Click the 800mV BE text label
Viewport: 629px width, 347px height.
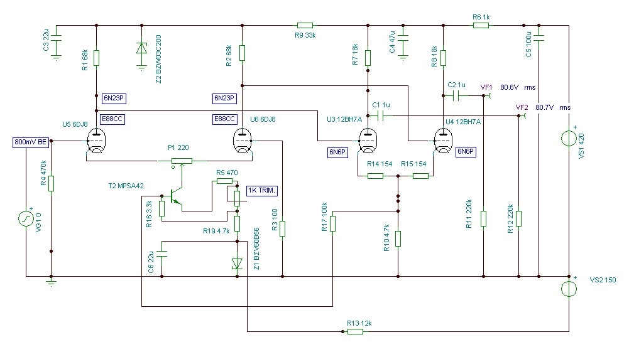(30, 142)
